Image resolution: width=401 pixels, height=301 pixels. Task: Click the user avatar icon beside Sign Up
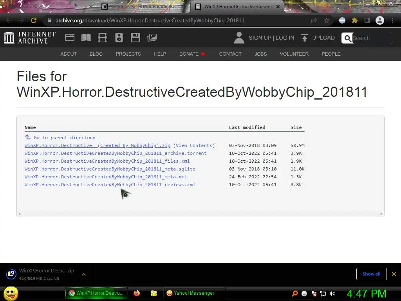(x=239, y=38)
